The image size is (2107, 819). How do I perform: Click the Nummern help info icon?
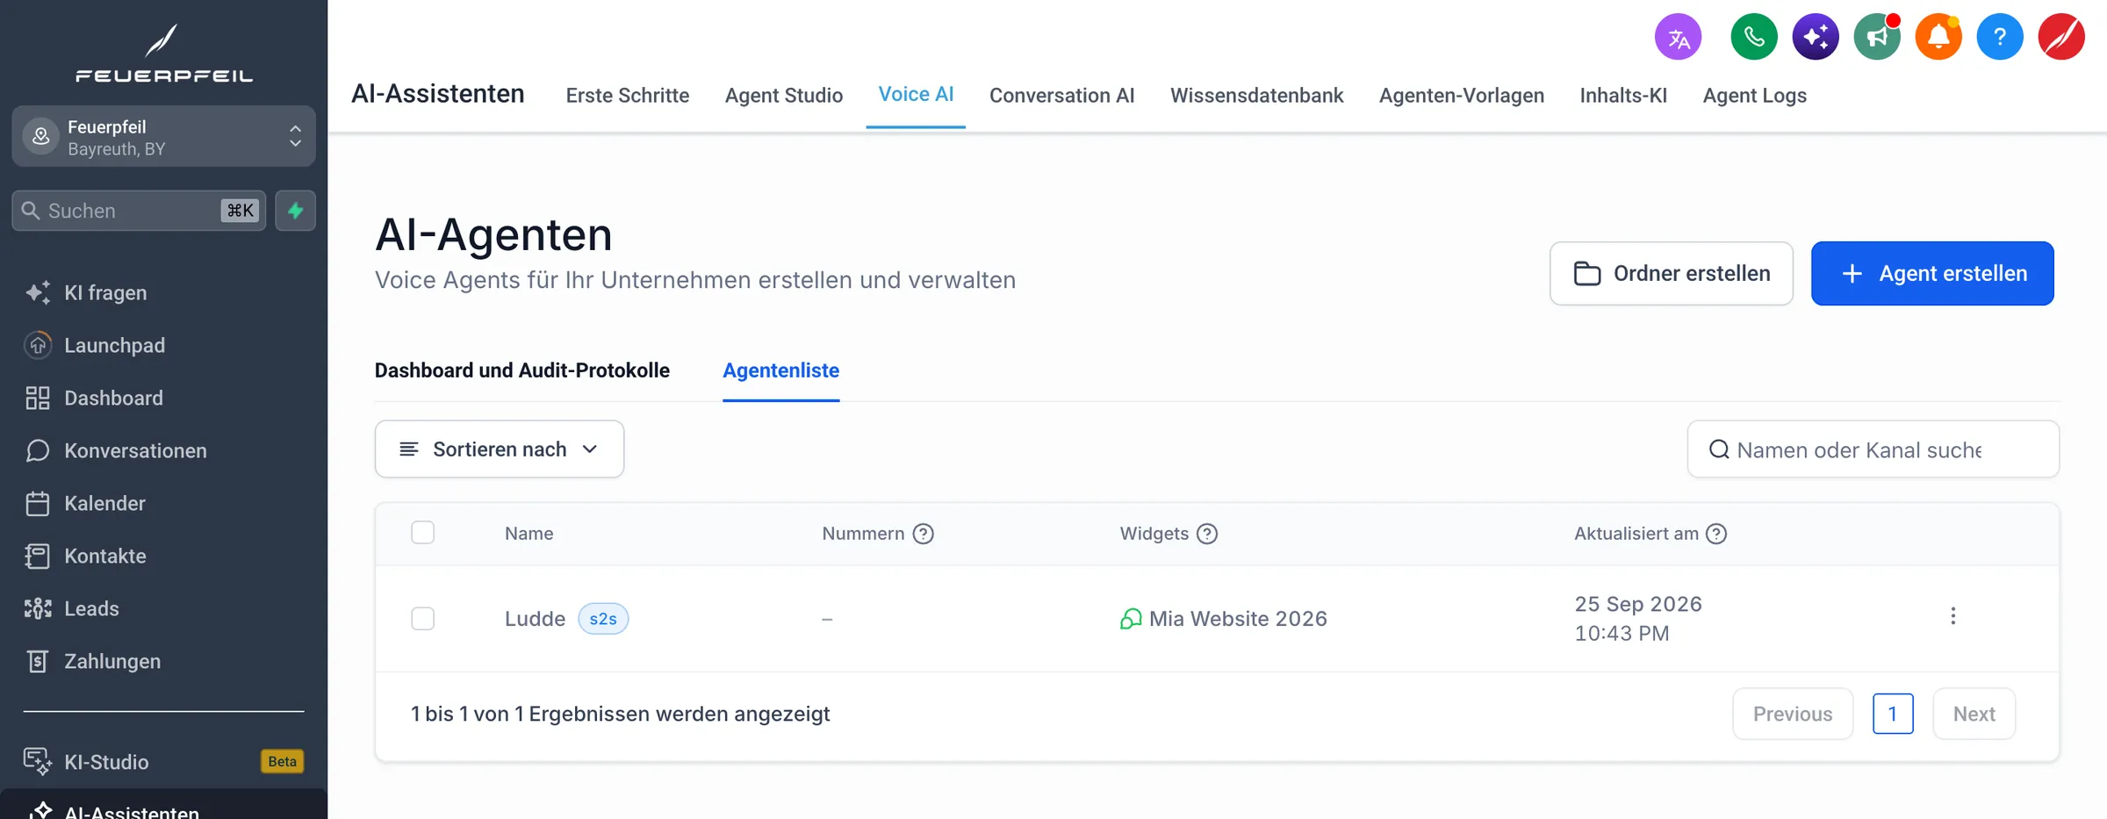[923, 534]
